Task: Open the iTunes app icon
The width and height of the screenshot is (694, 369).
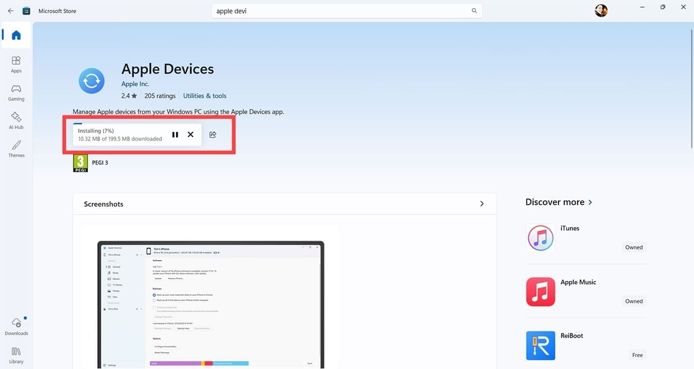Action: pos(540,238)
